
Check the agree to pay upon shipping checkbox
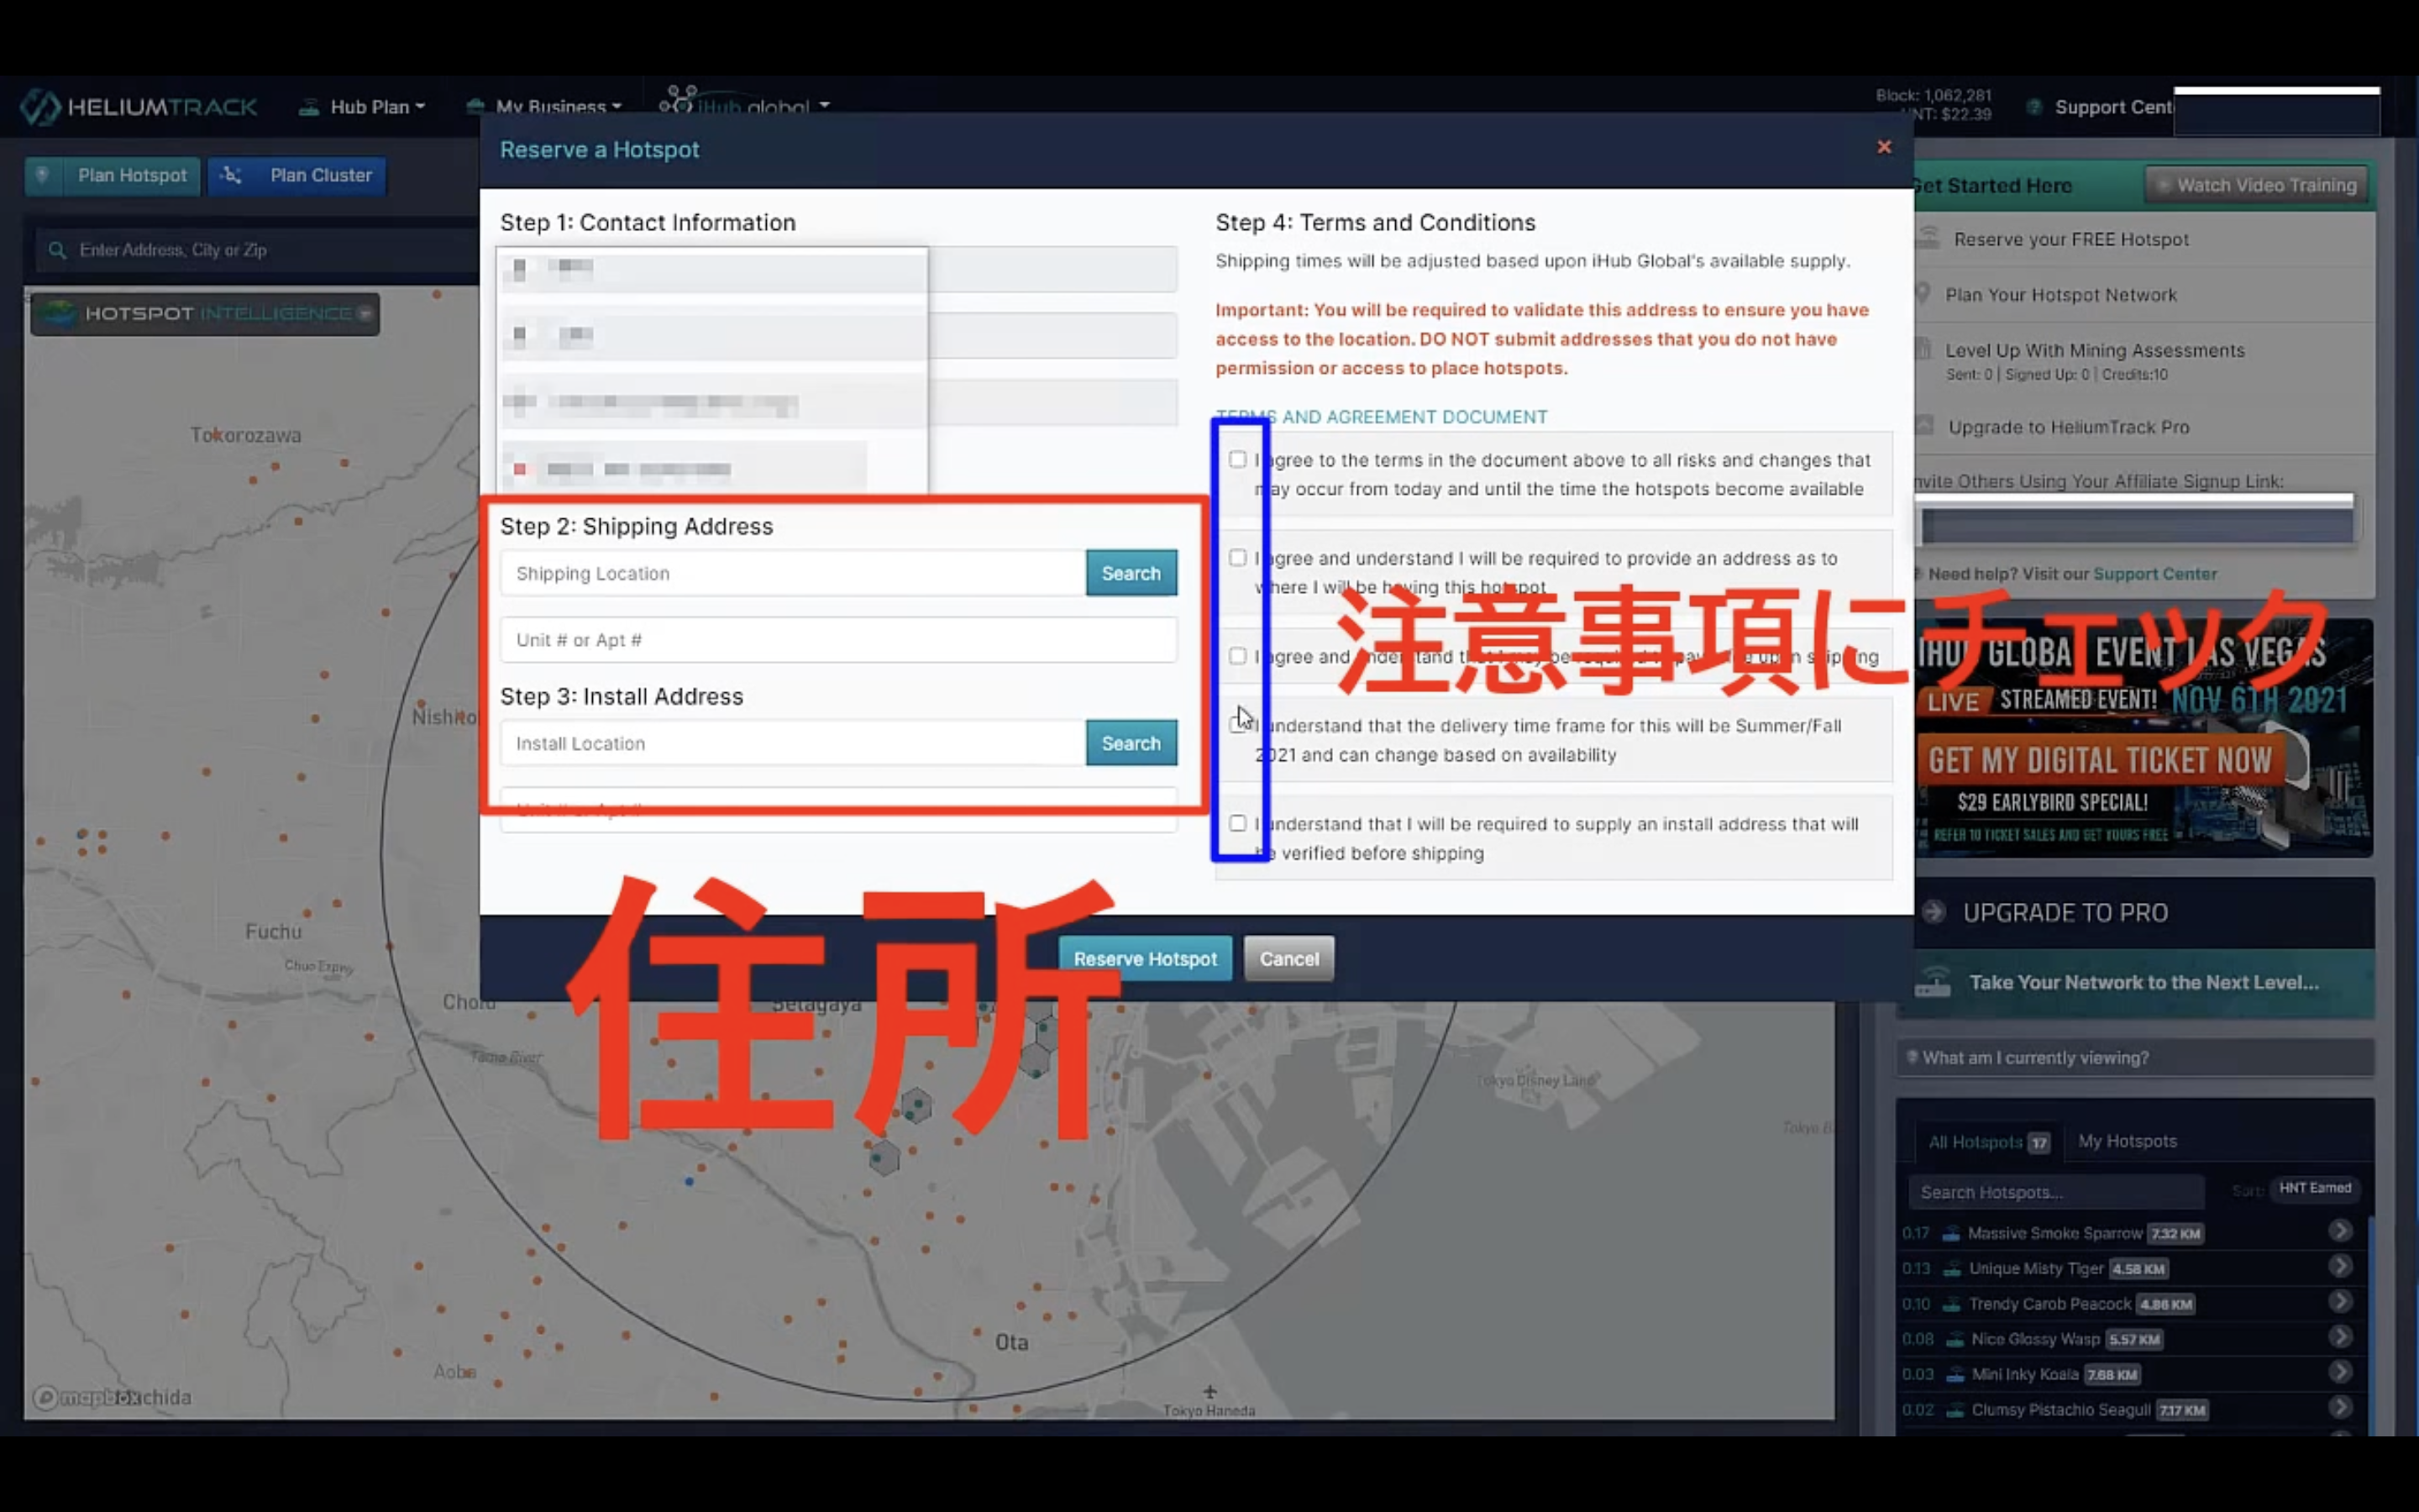pos(1237,656)
